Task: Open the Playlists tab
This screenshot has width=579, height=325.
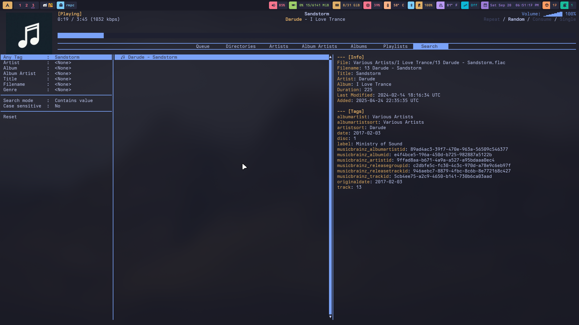Action: click(x=395, y=46)
